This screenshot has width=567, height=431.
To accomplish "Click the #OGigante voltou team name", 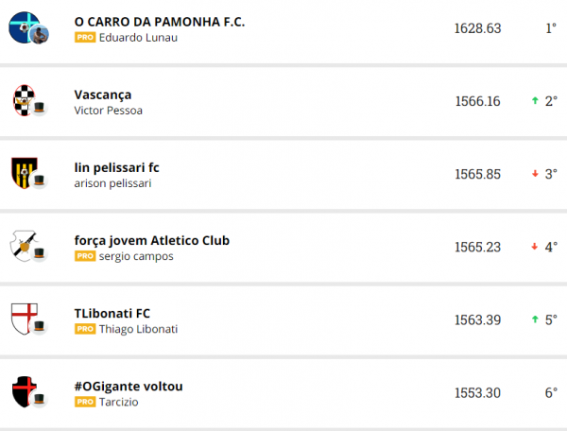I will pyautogui.click(x=128, y=386).
